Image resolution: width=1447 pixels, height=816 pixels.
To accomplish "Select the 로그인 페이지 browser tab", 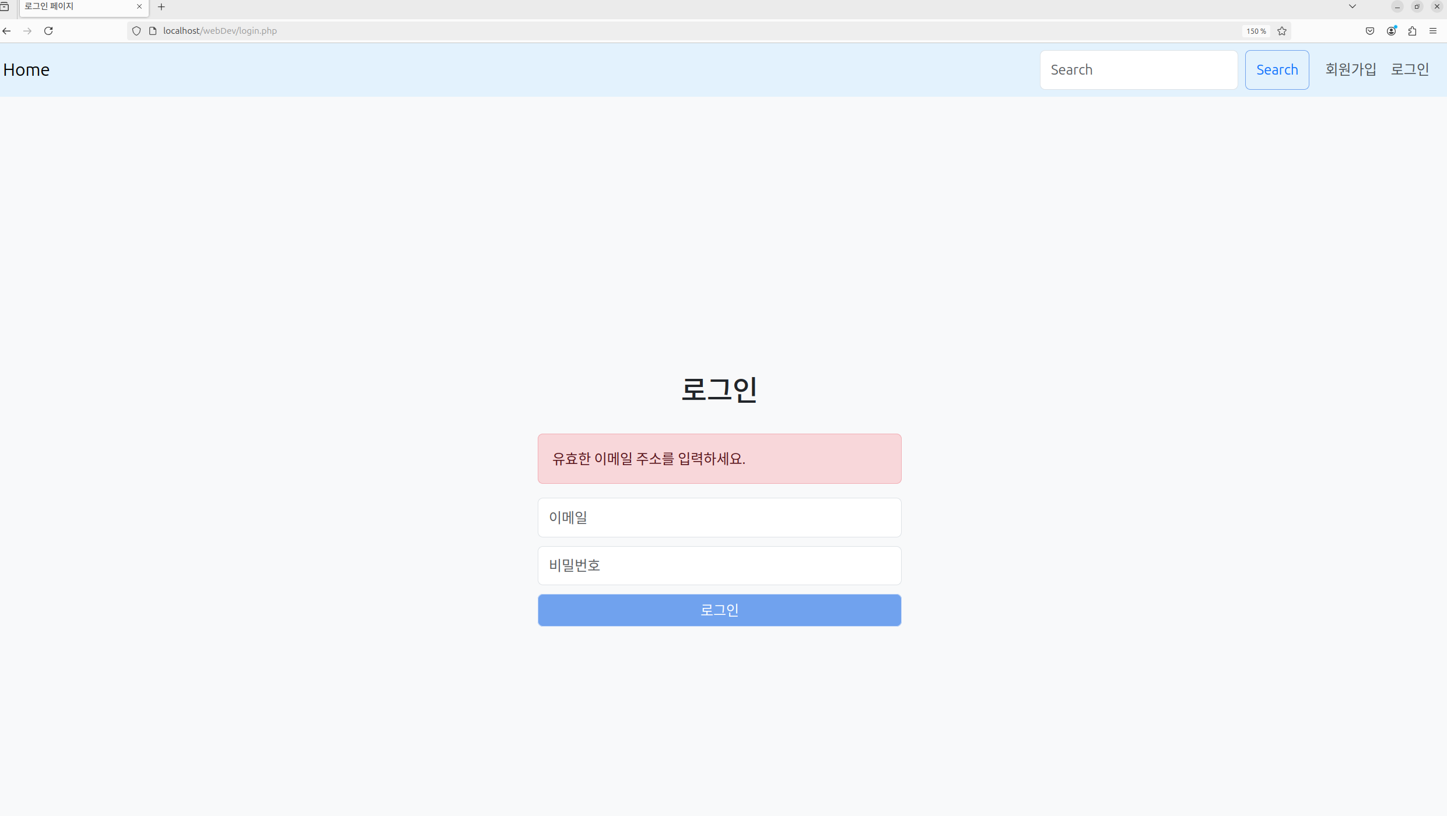I will [x=76, y=6].
